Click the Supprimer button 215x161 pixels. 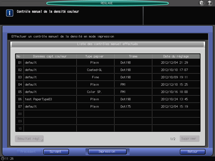point(190,139)
